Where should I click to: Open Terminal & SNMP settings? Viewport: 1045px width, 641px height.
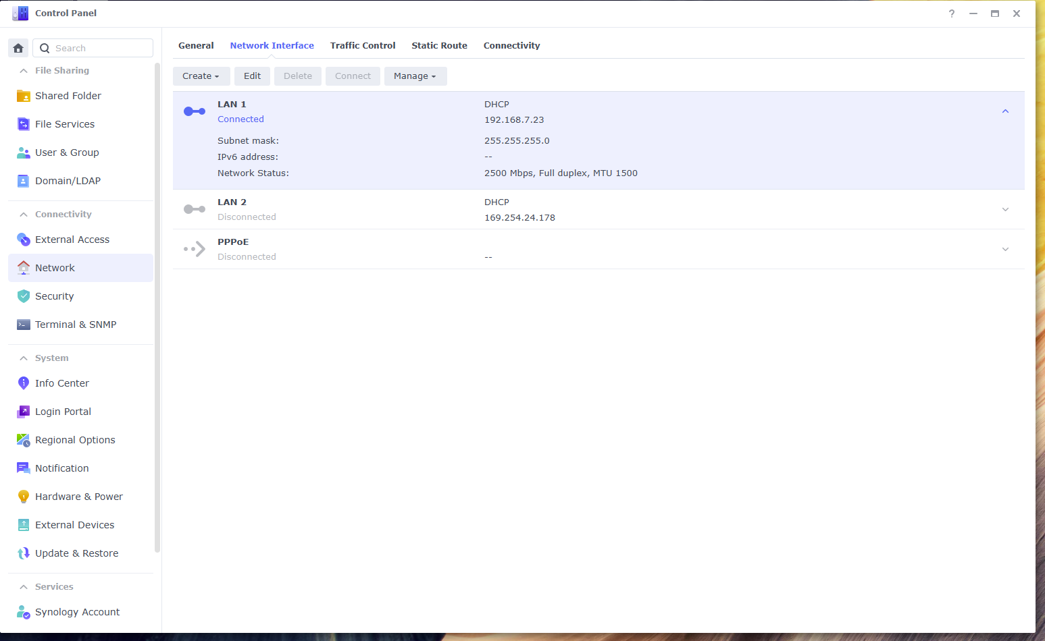(x=23, y=324)
